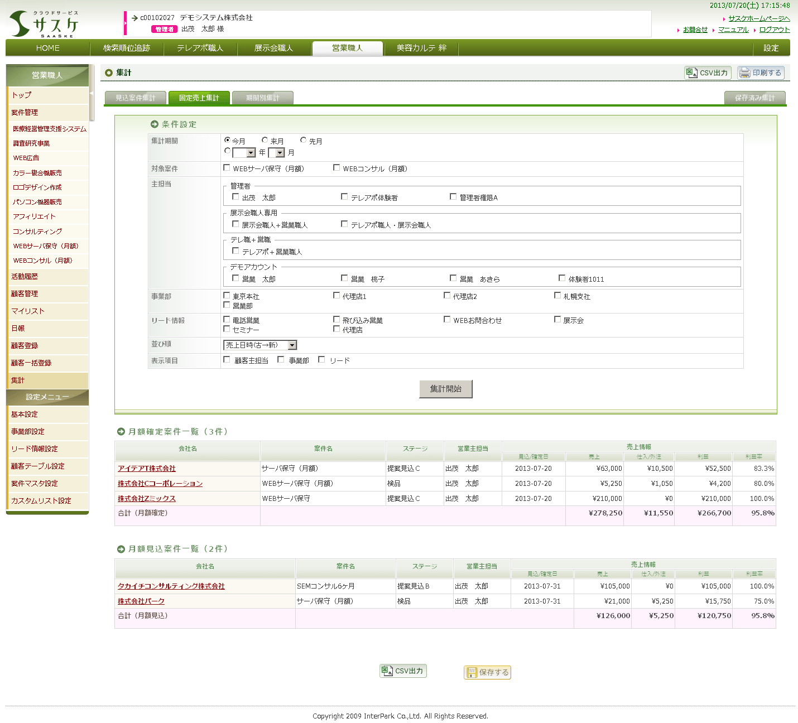Open the テレアポ職人 main menu tab

(200, 49)
